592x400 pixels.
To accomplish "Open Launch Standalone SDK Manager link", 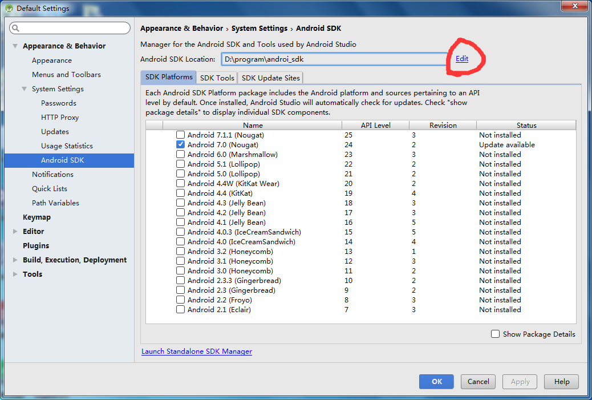I will 197,351.
